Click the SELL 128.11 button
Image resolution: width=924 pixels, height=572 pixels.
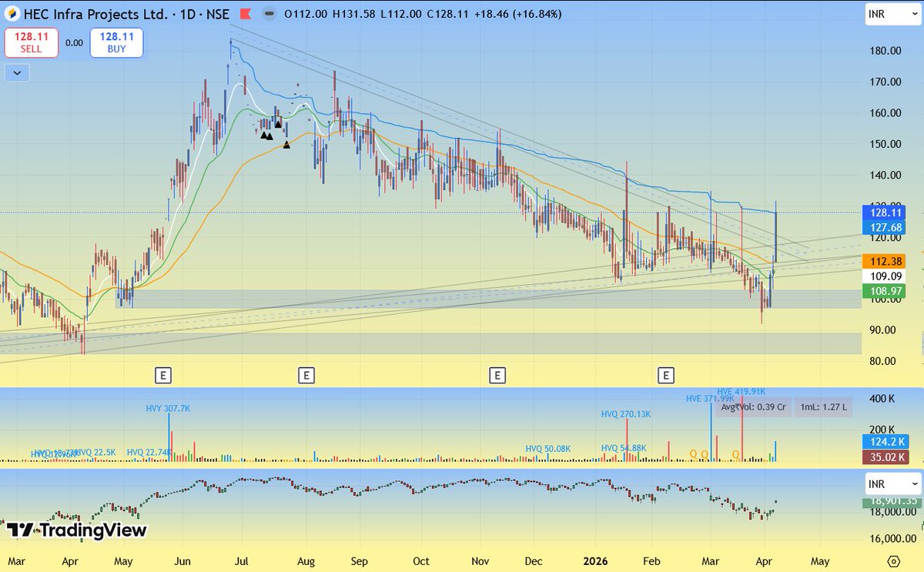[x=31, y=43]
